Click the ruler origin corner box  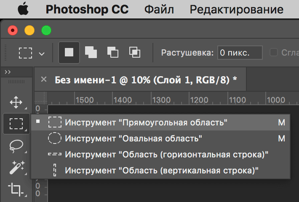point(41,98)
